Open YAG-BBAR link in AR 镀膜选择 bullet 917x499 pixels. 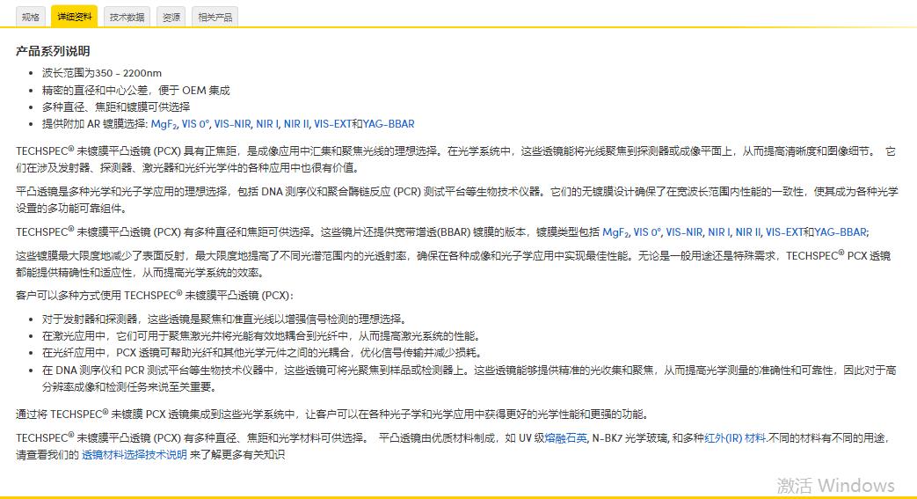[389, 124]
